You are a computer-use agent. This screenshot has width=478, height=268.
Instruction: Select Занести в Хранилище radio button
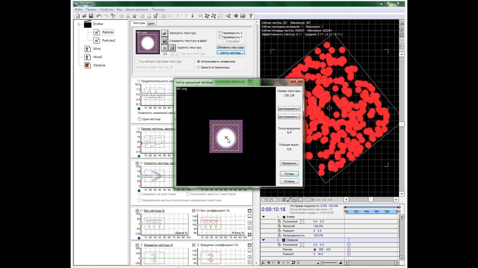[x=198, y=67]
